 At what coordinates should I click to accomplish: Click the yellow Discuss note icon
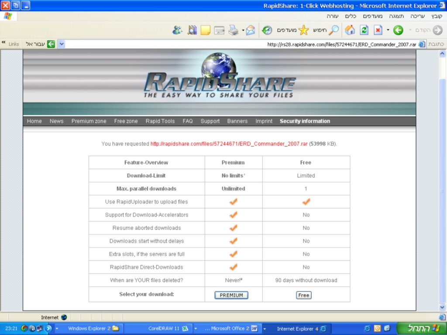pos(205,30)
